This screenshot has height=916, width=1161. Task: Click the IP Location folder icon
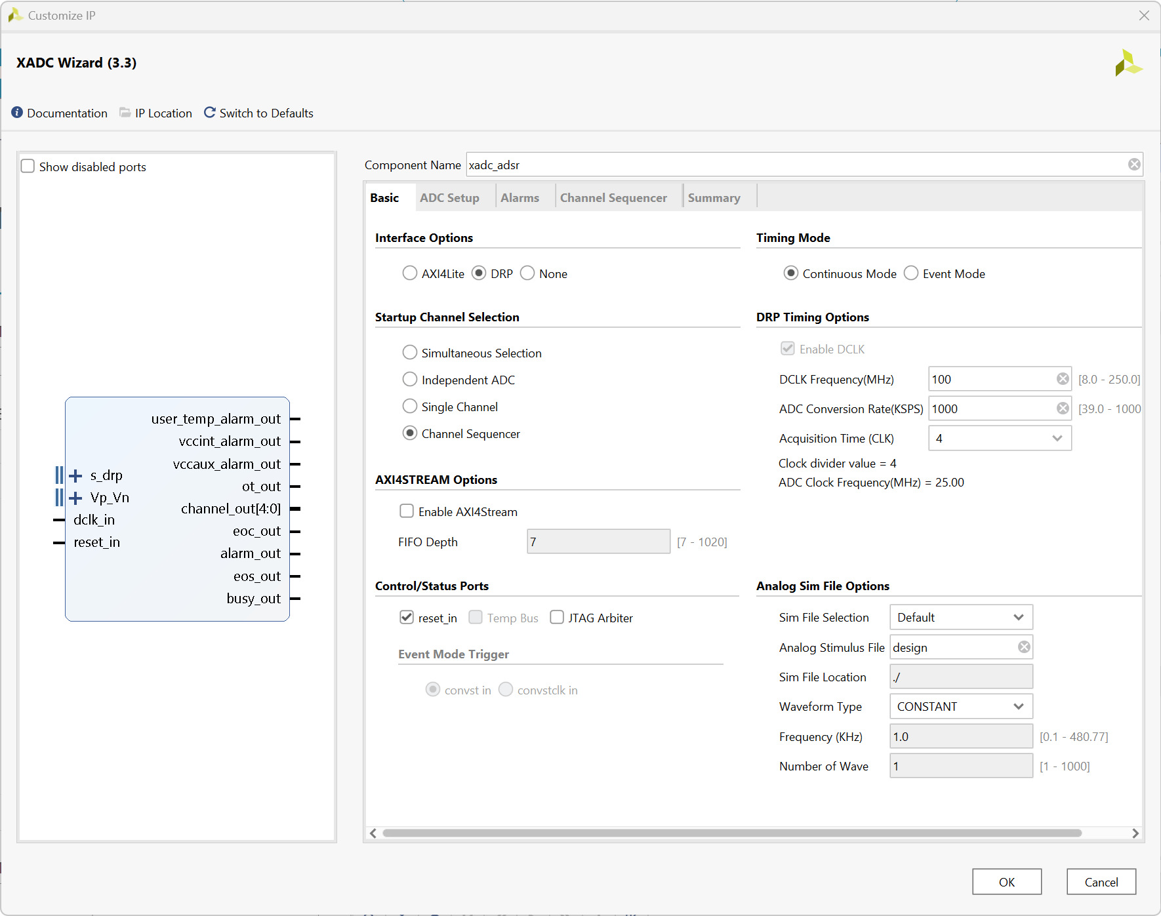click(x=125, y=113)
